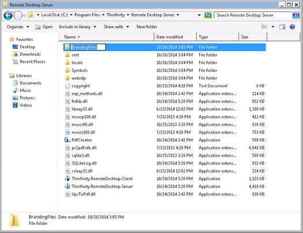Focus the Search Remote Desktop Server field

[x=253, y=15]
